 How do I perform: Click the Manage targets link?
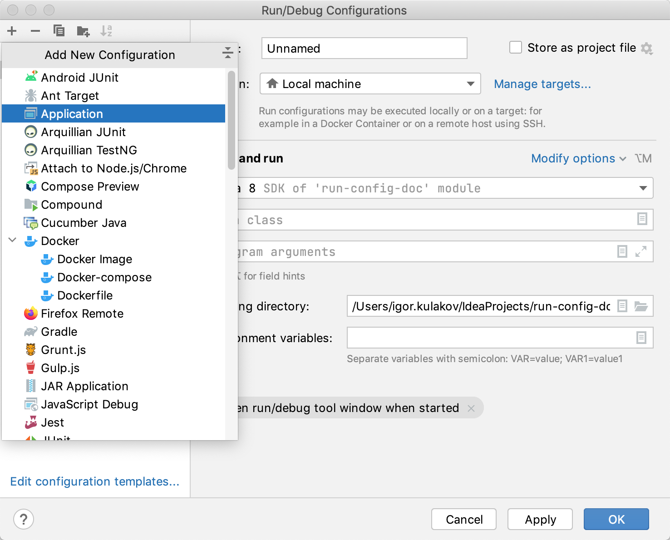542,84
